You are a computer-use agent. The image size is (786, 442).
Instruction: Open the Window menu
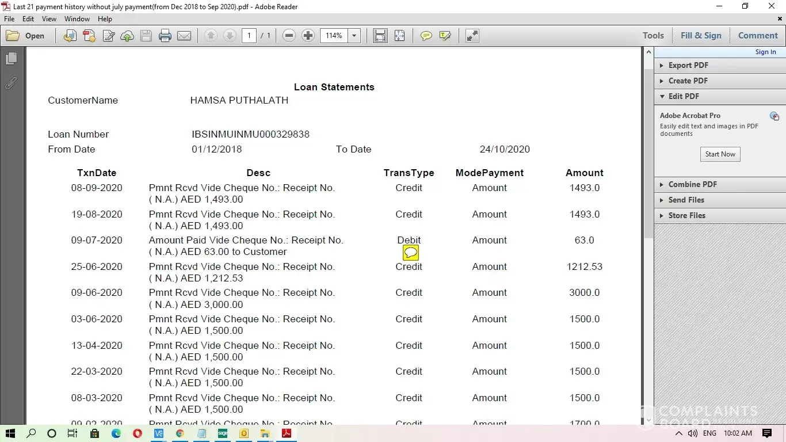coord(77,19)
